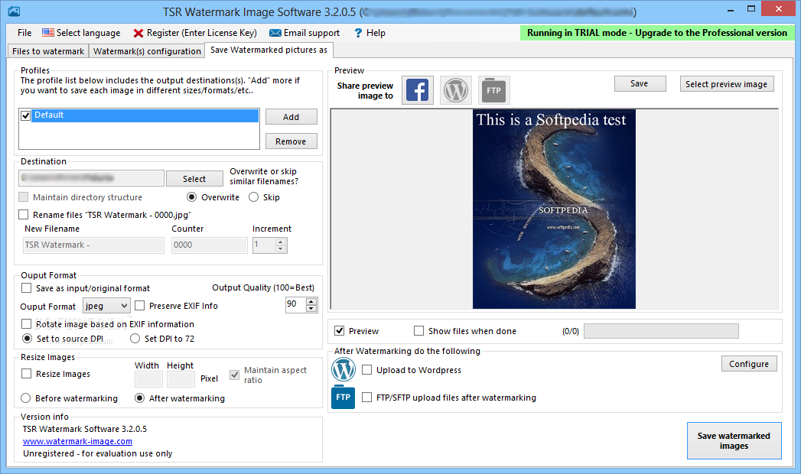Click the trial mode upgrade banner
The image size is (801, 474).
click(x=657, y=33)
